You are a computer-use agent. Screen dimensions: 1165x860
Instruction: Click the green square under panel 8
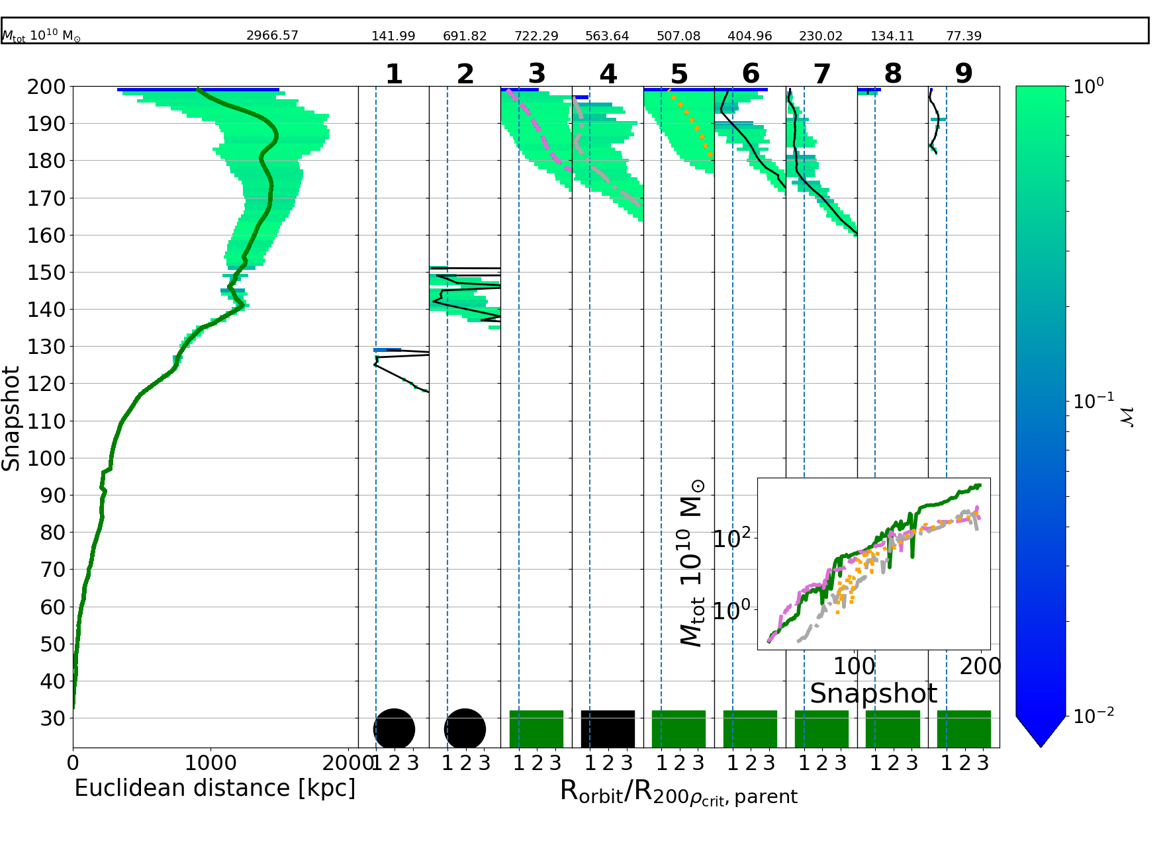point(893,729)
